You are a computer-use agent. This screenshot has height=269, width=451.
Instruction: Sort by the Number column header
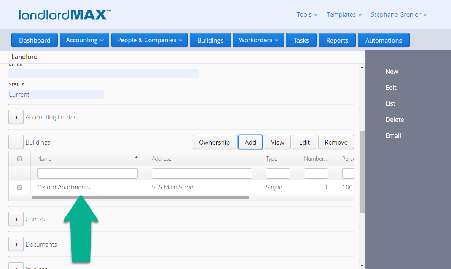316,159
